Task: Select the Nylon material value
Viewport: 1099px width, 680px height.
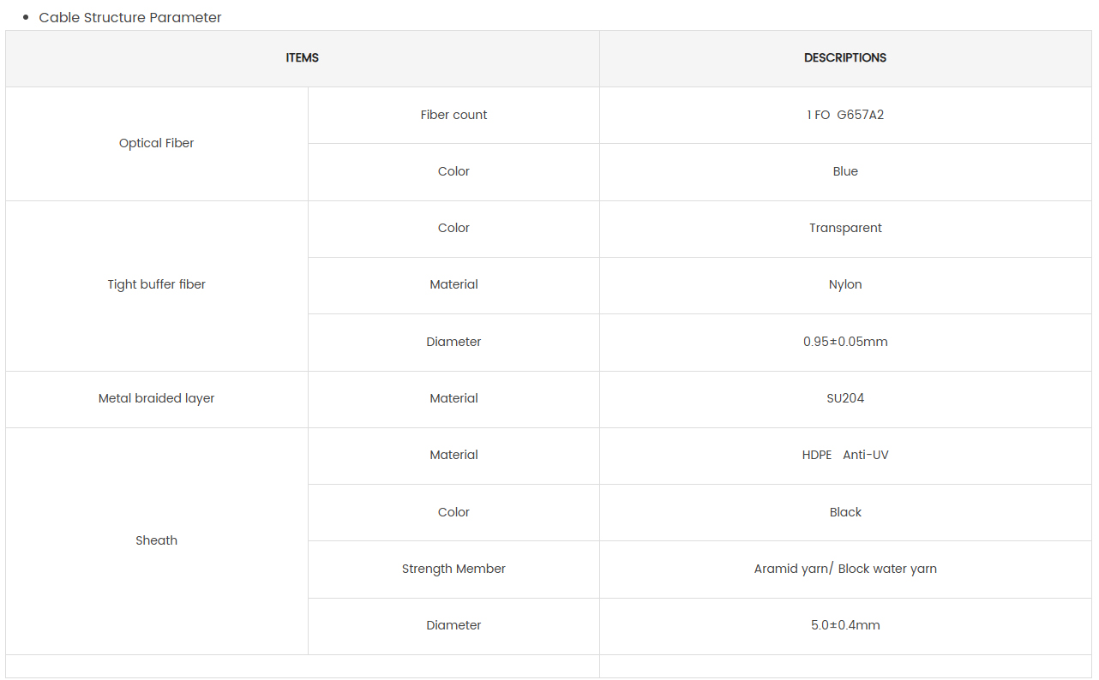Action: coord(845,284)
